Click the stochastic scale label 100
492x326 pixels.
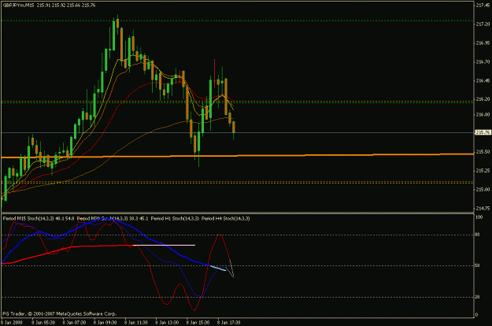click(479, 217)
